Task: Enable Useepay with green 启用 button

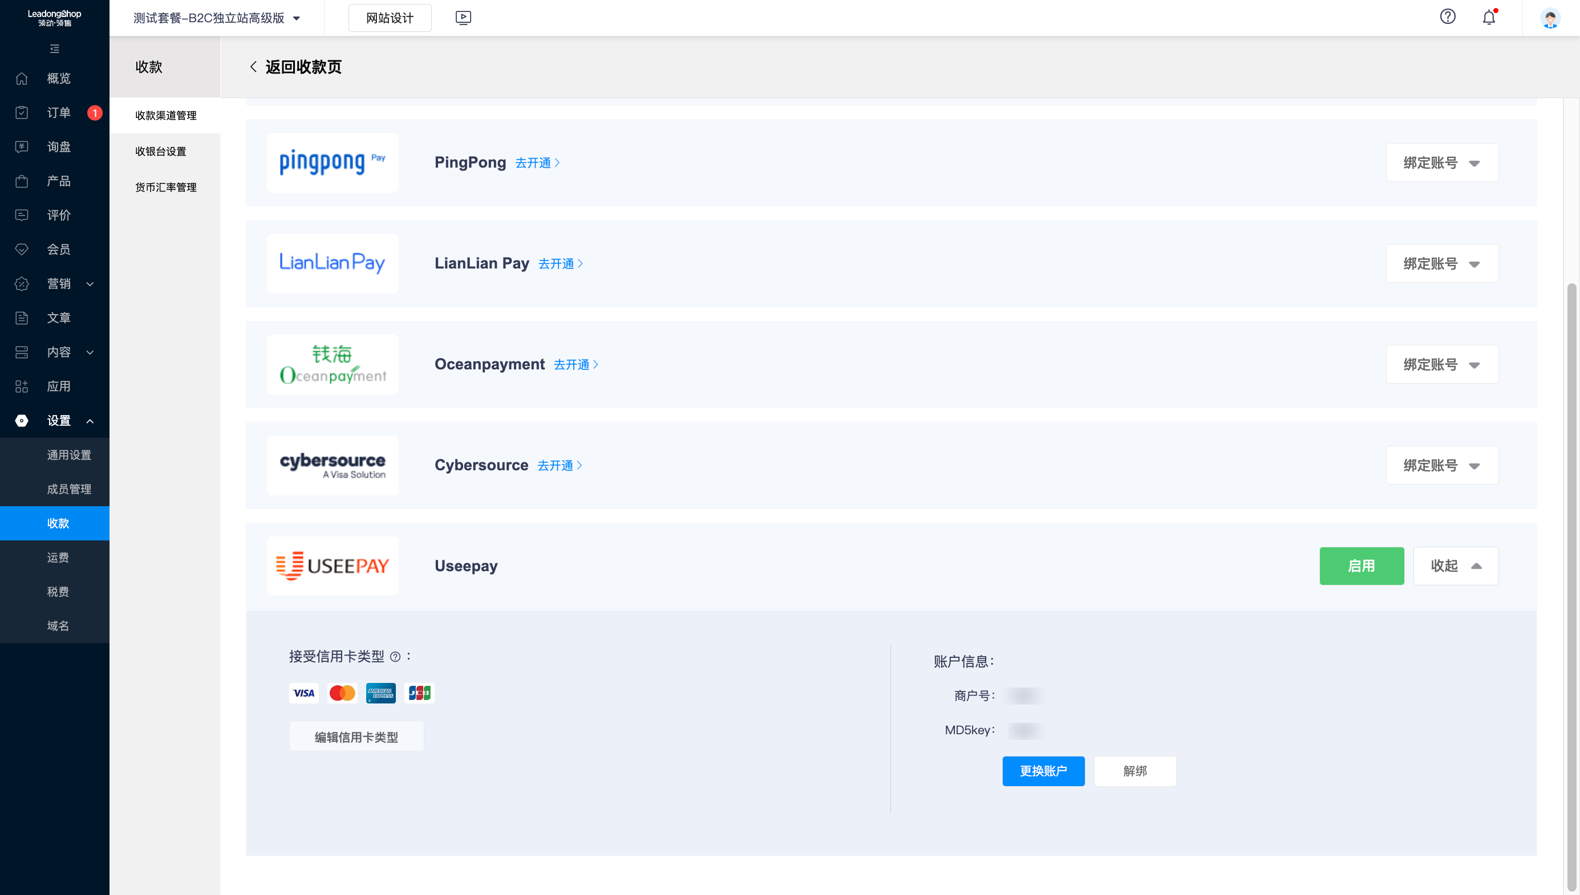Action: 1361,566
